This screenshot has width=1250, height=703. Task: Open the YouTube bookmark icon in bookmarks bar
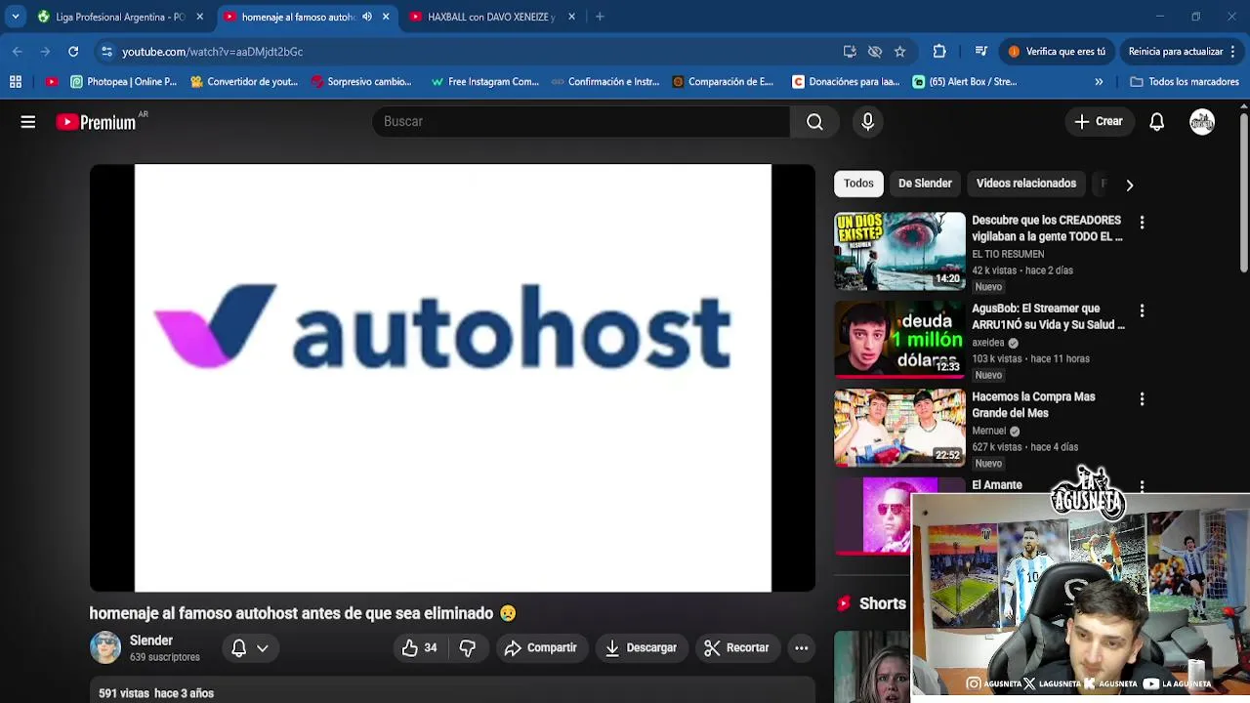(x=52, y=82)
